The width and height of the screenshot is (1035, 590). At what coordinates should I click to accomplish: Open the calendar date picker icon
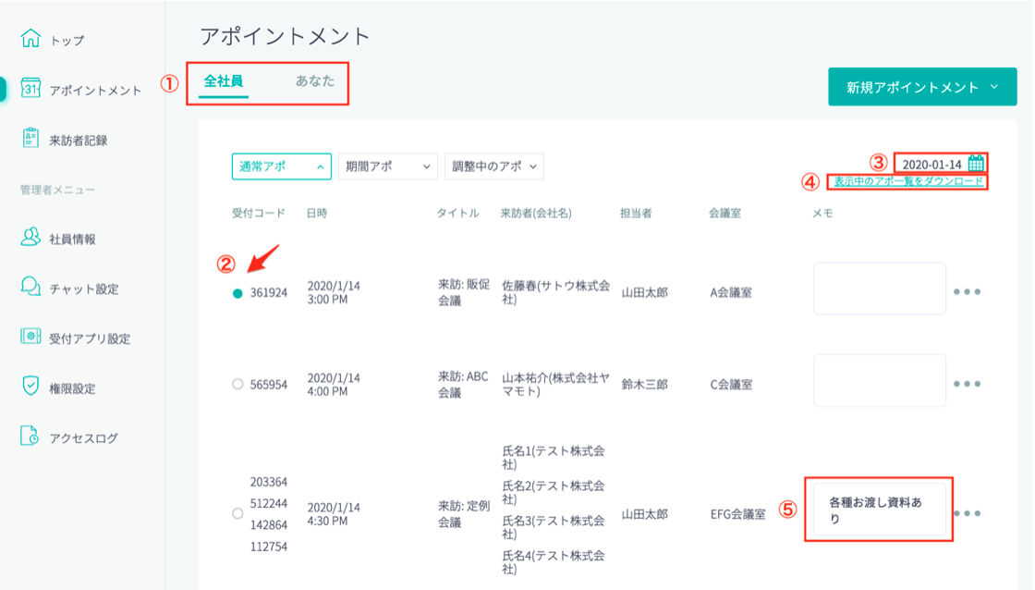[976, 164]
